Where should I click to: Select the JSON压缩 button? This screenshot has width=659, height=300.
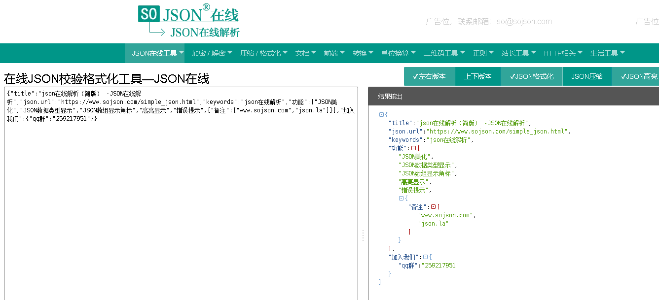coord(587,76)
